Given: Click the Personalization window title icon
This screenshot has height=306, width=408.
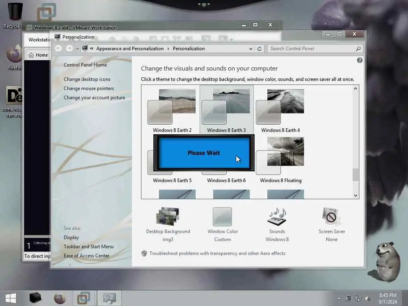Looking at the screenshot, I should (57, 37).
